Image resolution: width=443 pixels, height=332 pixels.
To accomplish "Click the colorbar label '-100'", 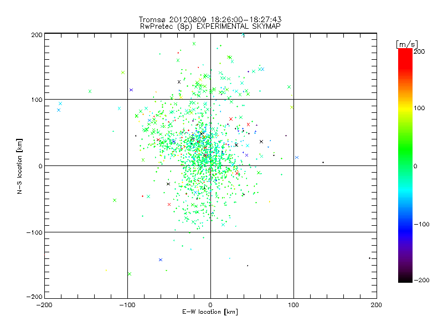I will pyautogui.click(x=421, y=225).
